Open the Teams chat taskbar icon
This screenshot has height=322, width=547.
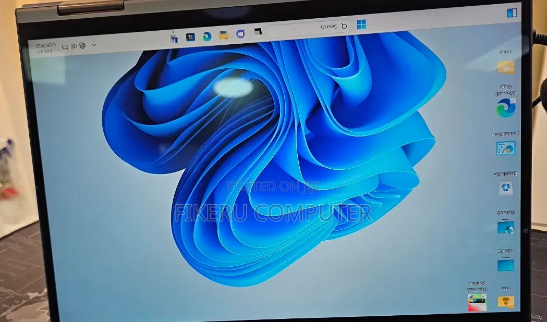(x=240, y=33)
